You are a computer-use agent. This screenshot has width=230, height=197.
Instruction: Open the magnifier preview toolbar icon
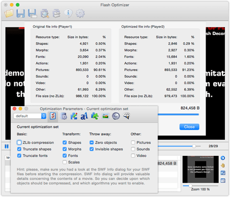click(x=45, y=13)
